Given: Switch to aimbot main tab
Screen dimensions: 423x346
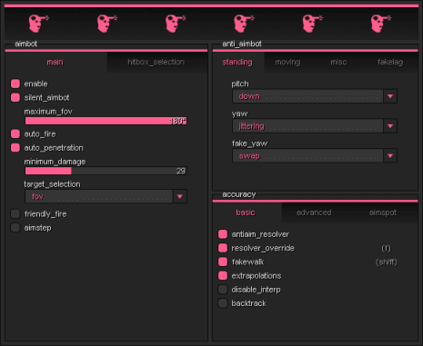Looking at the screenshot, I should [56, 62].
